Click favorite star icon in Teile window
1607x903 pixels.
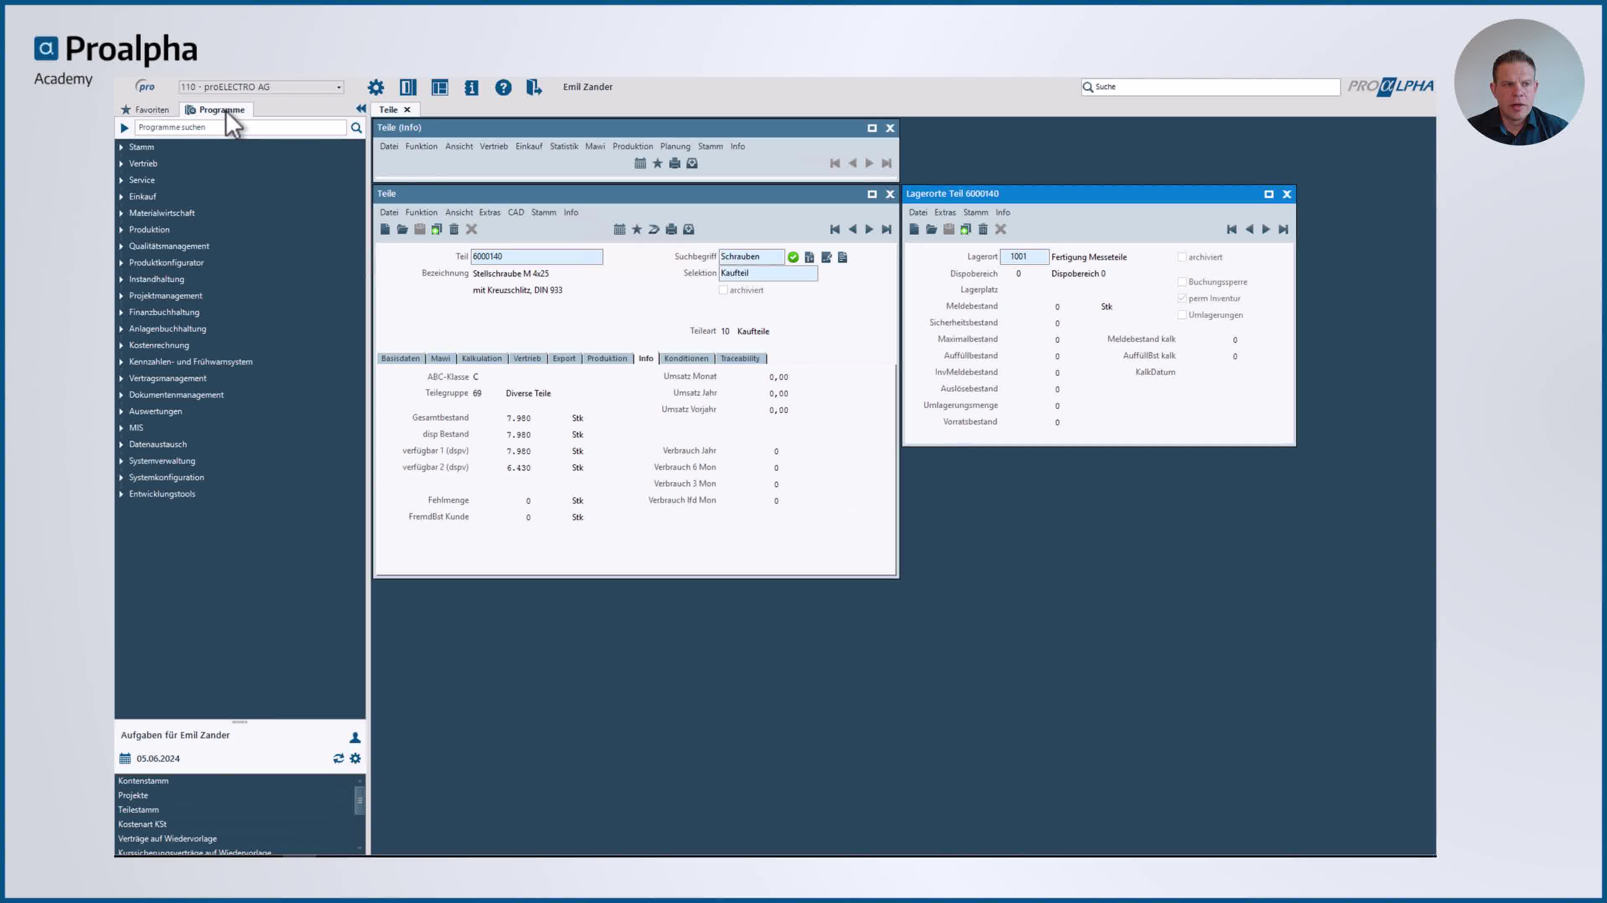[x=637, y=230]
